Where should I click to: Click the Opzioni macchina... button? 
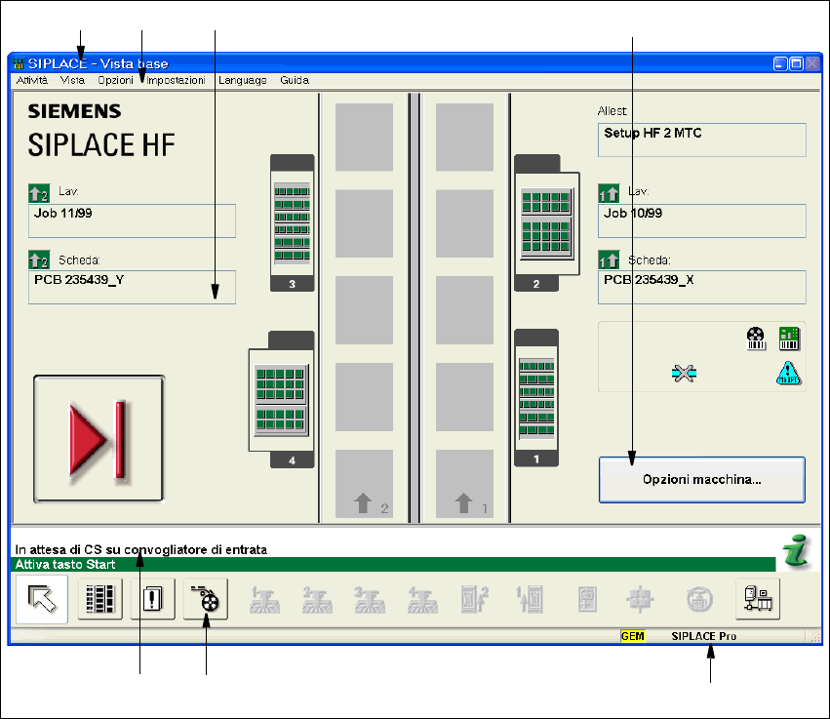(702, 480)
